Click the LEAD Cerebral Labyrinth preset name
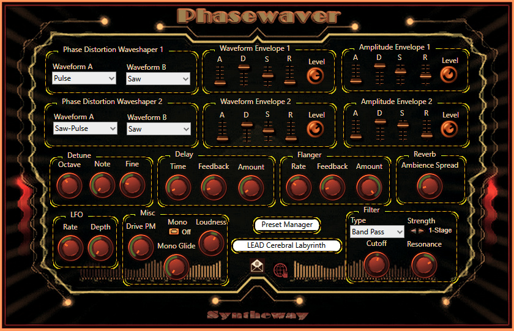This screenshot has height=331, width=514. (286, 245)
